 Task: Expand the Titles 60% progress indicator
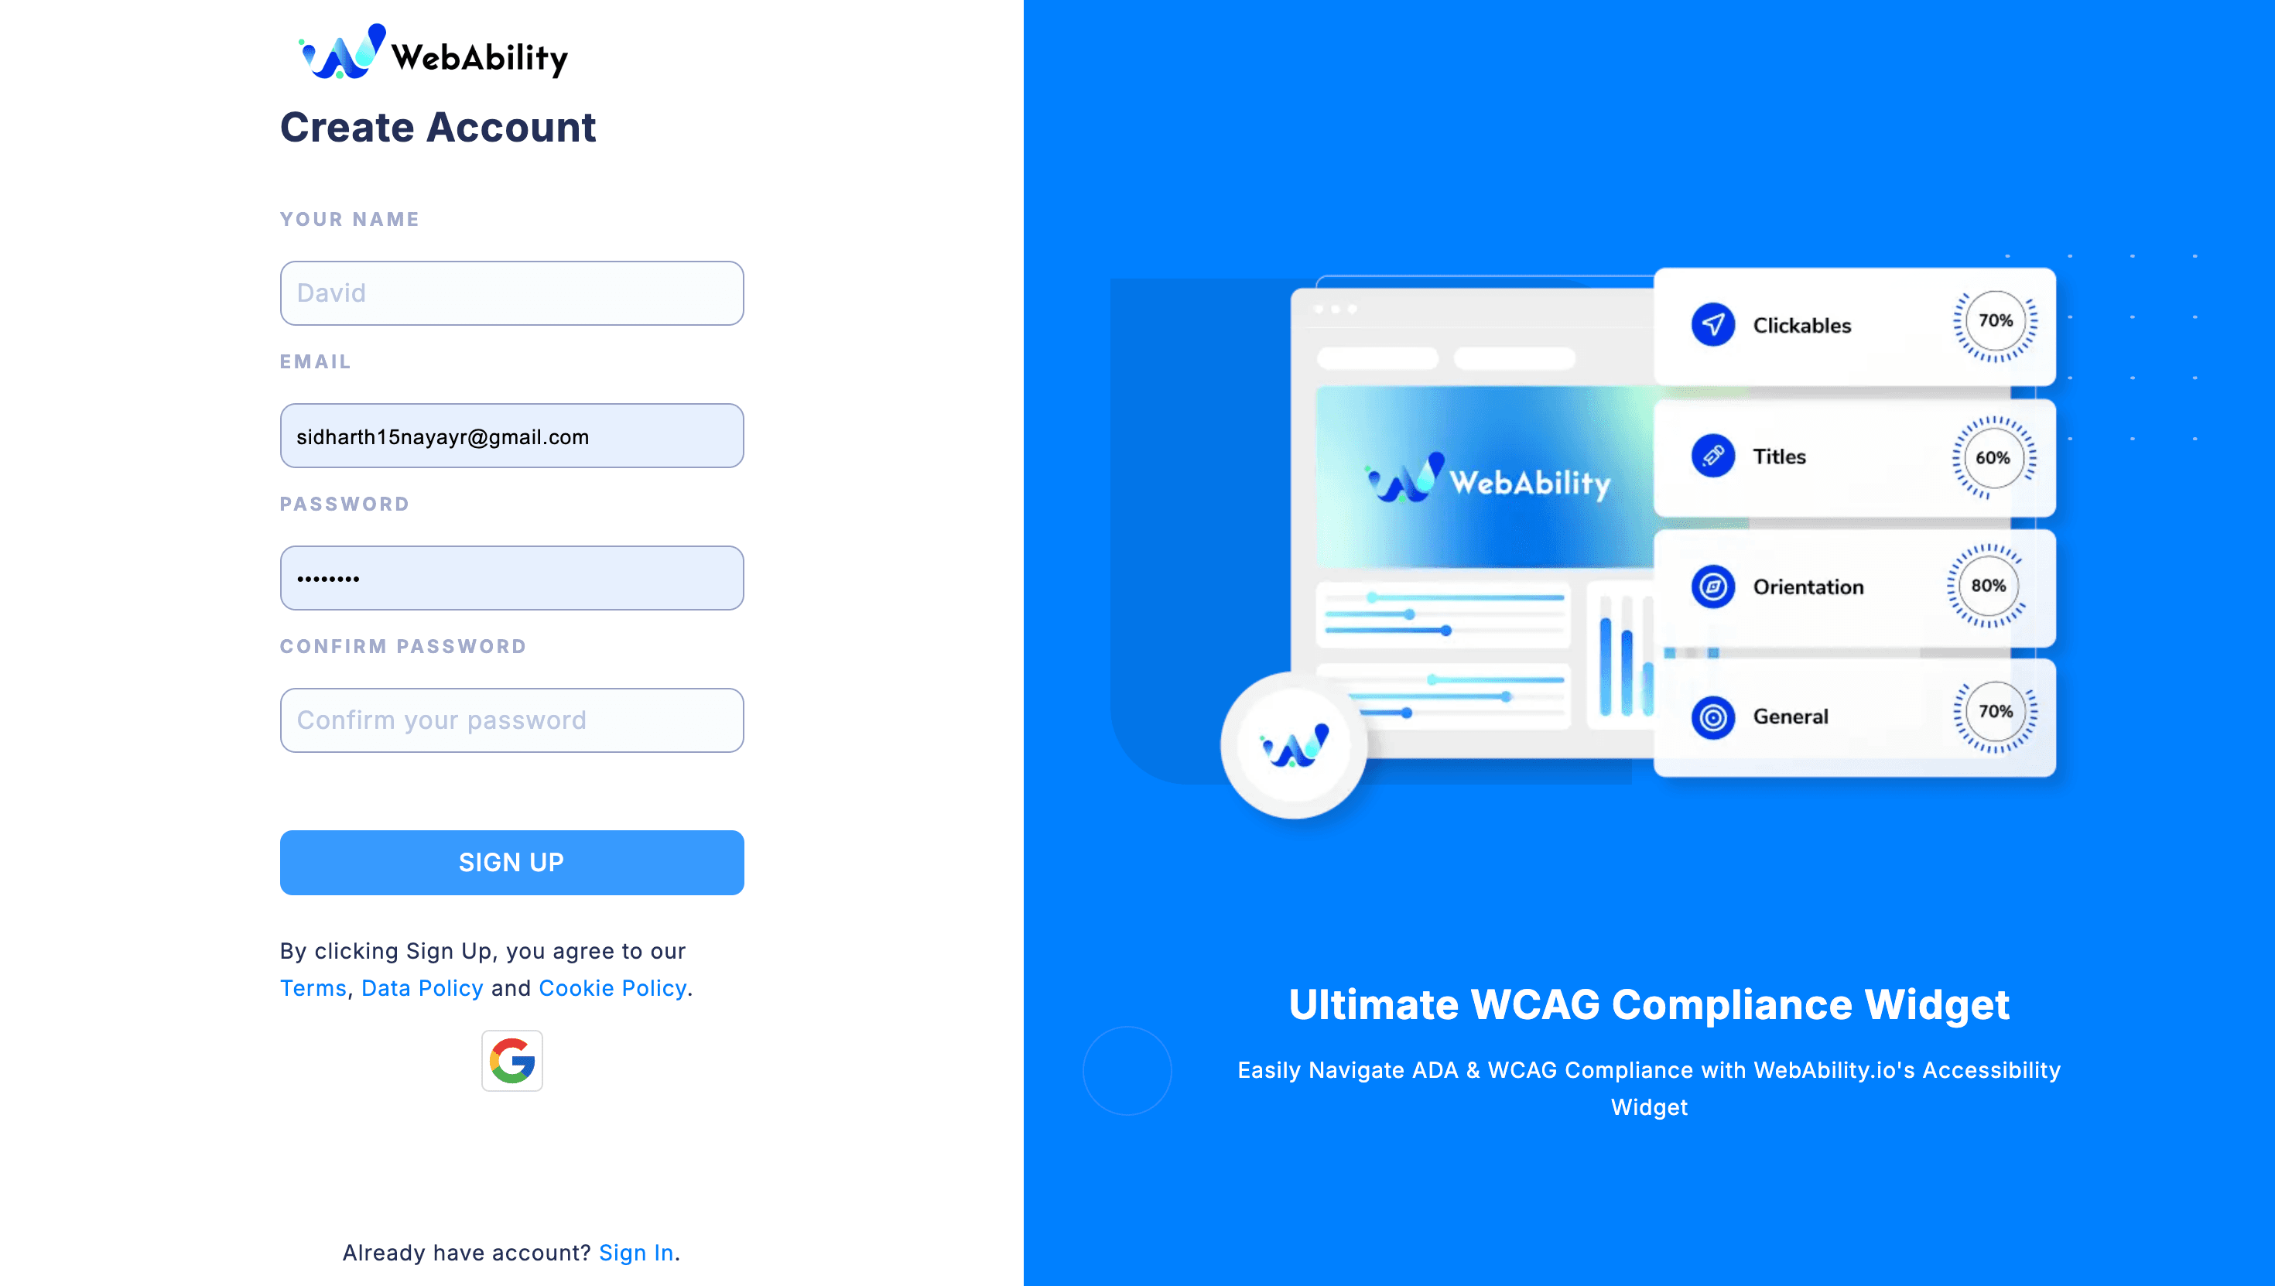1994,455
